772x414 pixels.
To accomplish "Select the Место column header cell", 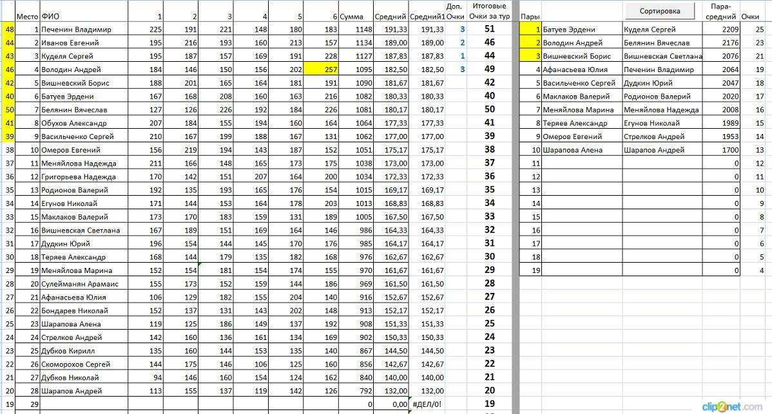I will click(x=28, y=17).
